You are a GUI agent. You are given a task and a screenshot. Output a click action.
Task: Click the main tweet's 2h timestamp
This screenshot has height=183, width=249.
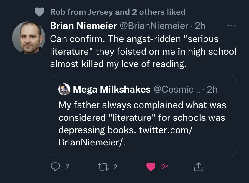pyautogui.click(x=200, y=26)
